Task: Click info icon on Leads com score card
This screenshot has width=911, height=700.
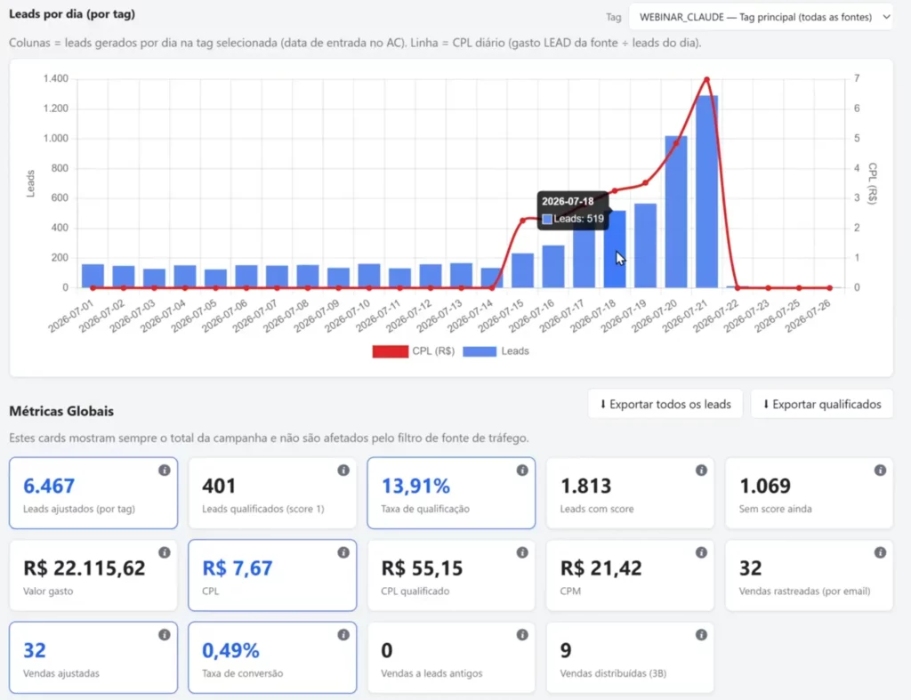Action: click(x=701, y=470)
